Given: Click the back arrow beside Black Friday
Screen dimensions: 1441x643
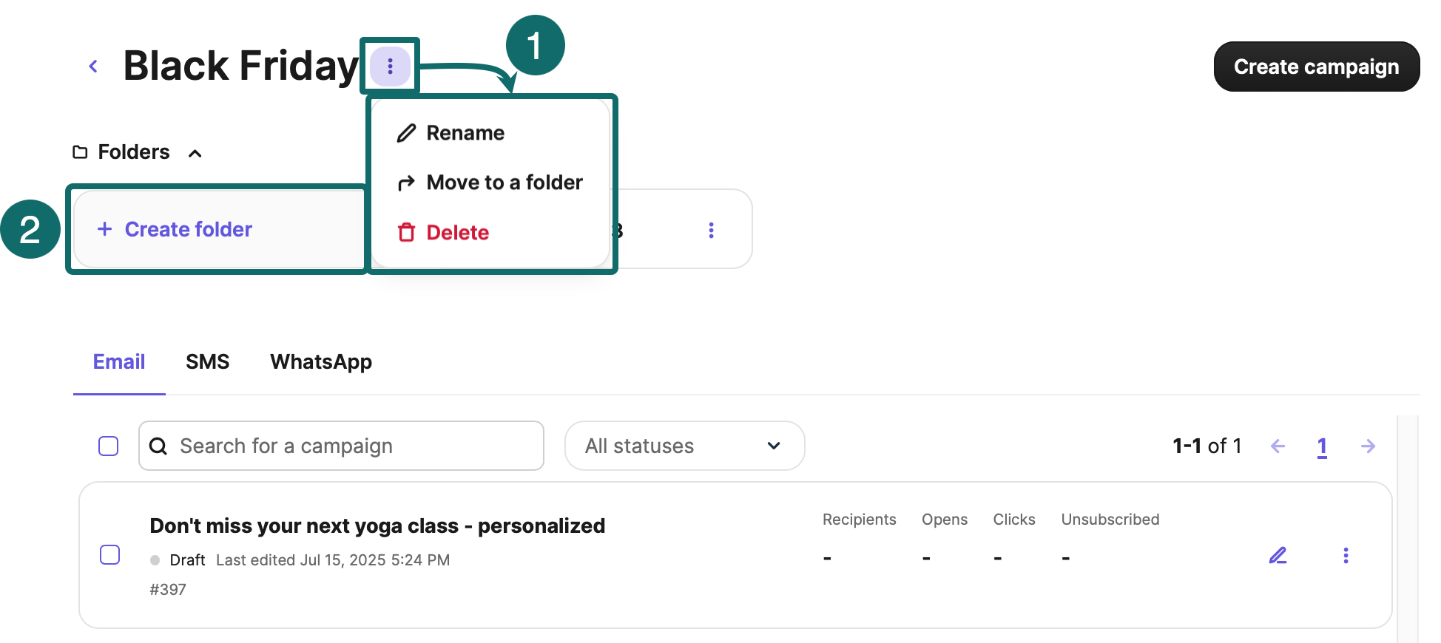Looking at the screenshot, I should pyautogui.click(x=93, y=67).
